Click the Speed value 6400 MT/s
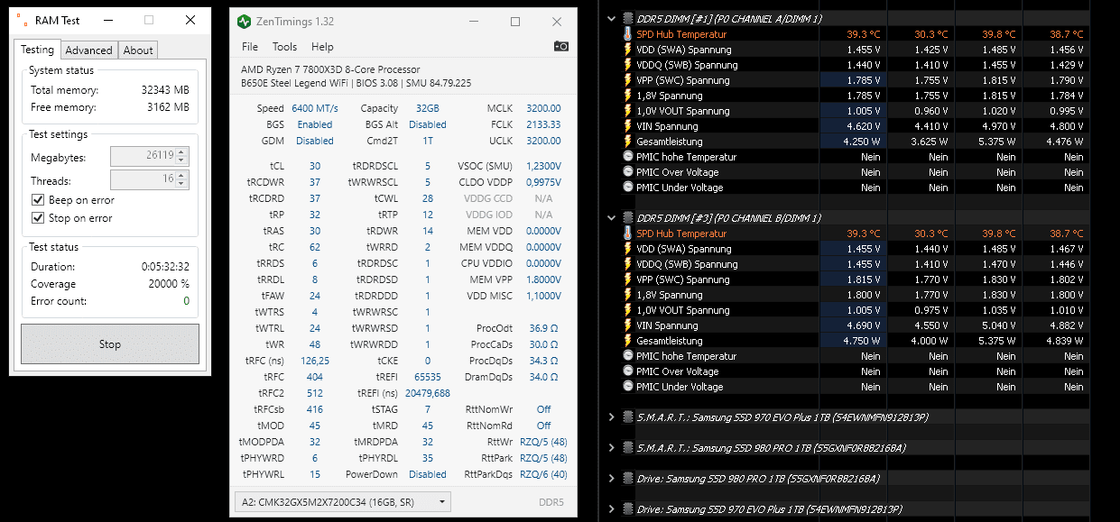 pyautogui.click(x=315, y=108)
